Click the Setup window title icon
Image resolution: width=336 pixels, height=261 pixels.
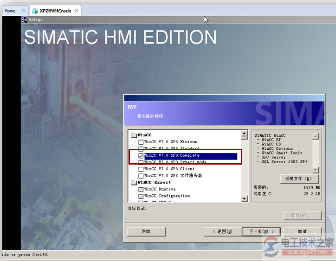coord(25,19)
